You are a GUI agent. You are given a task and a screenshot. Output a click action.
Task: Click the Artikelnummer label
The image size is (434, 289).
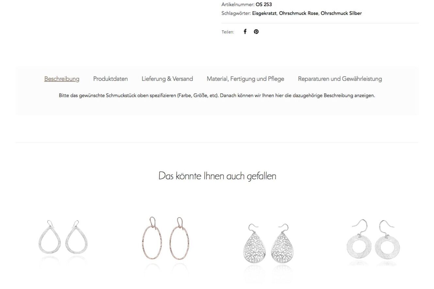pyautogui.click(x=238, y=5)
